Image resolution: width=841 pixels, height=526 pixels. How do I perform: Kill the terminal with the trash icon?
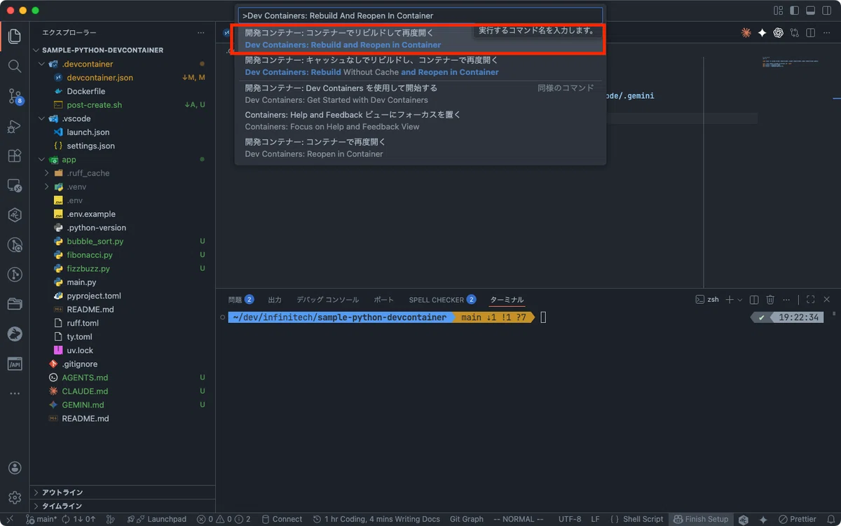click(x=770, y=300)
